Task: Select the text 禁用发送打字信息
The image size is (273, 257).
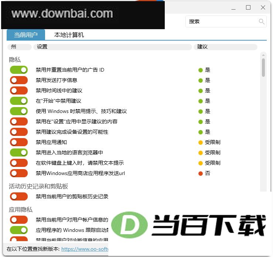Action: (x=57, y=80)
